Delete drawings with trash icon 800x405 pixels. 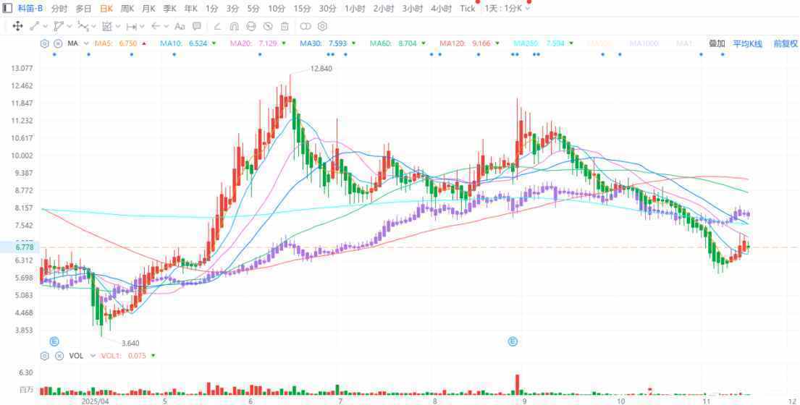[285, 26]
